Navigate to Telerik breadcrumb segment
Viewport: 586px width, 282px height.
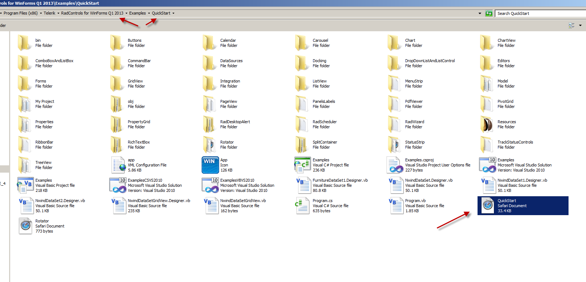50,13
